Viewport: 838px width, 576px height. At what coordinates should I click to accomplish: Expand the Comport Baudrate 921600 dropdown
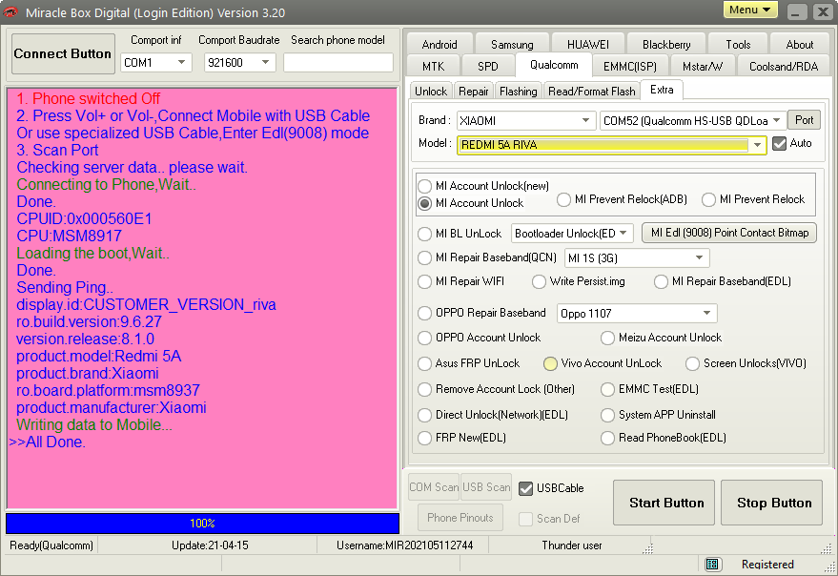point(265,63)
